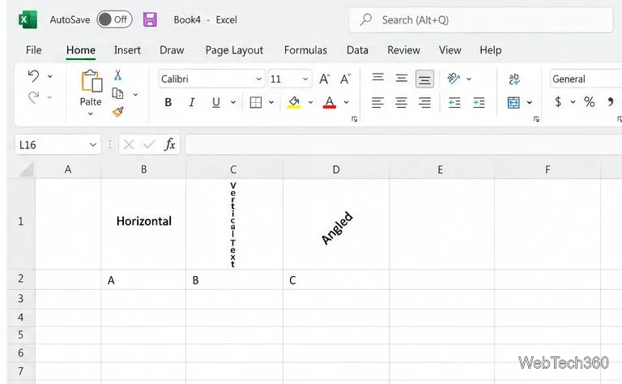Open the Help tab
Viewport: 622px width, 384px height.
pyautogui.click(x=490, y=50)
